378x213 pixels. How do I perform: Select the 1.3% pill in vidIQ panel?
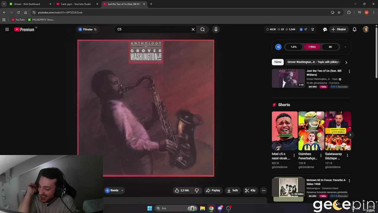point(294,47)
